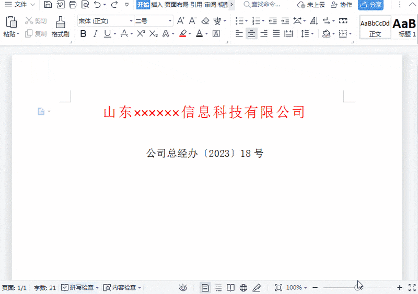Select the 正文 style thumbnail
418x294 pixels.
375,27
